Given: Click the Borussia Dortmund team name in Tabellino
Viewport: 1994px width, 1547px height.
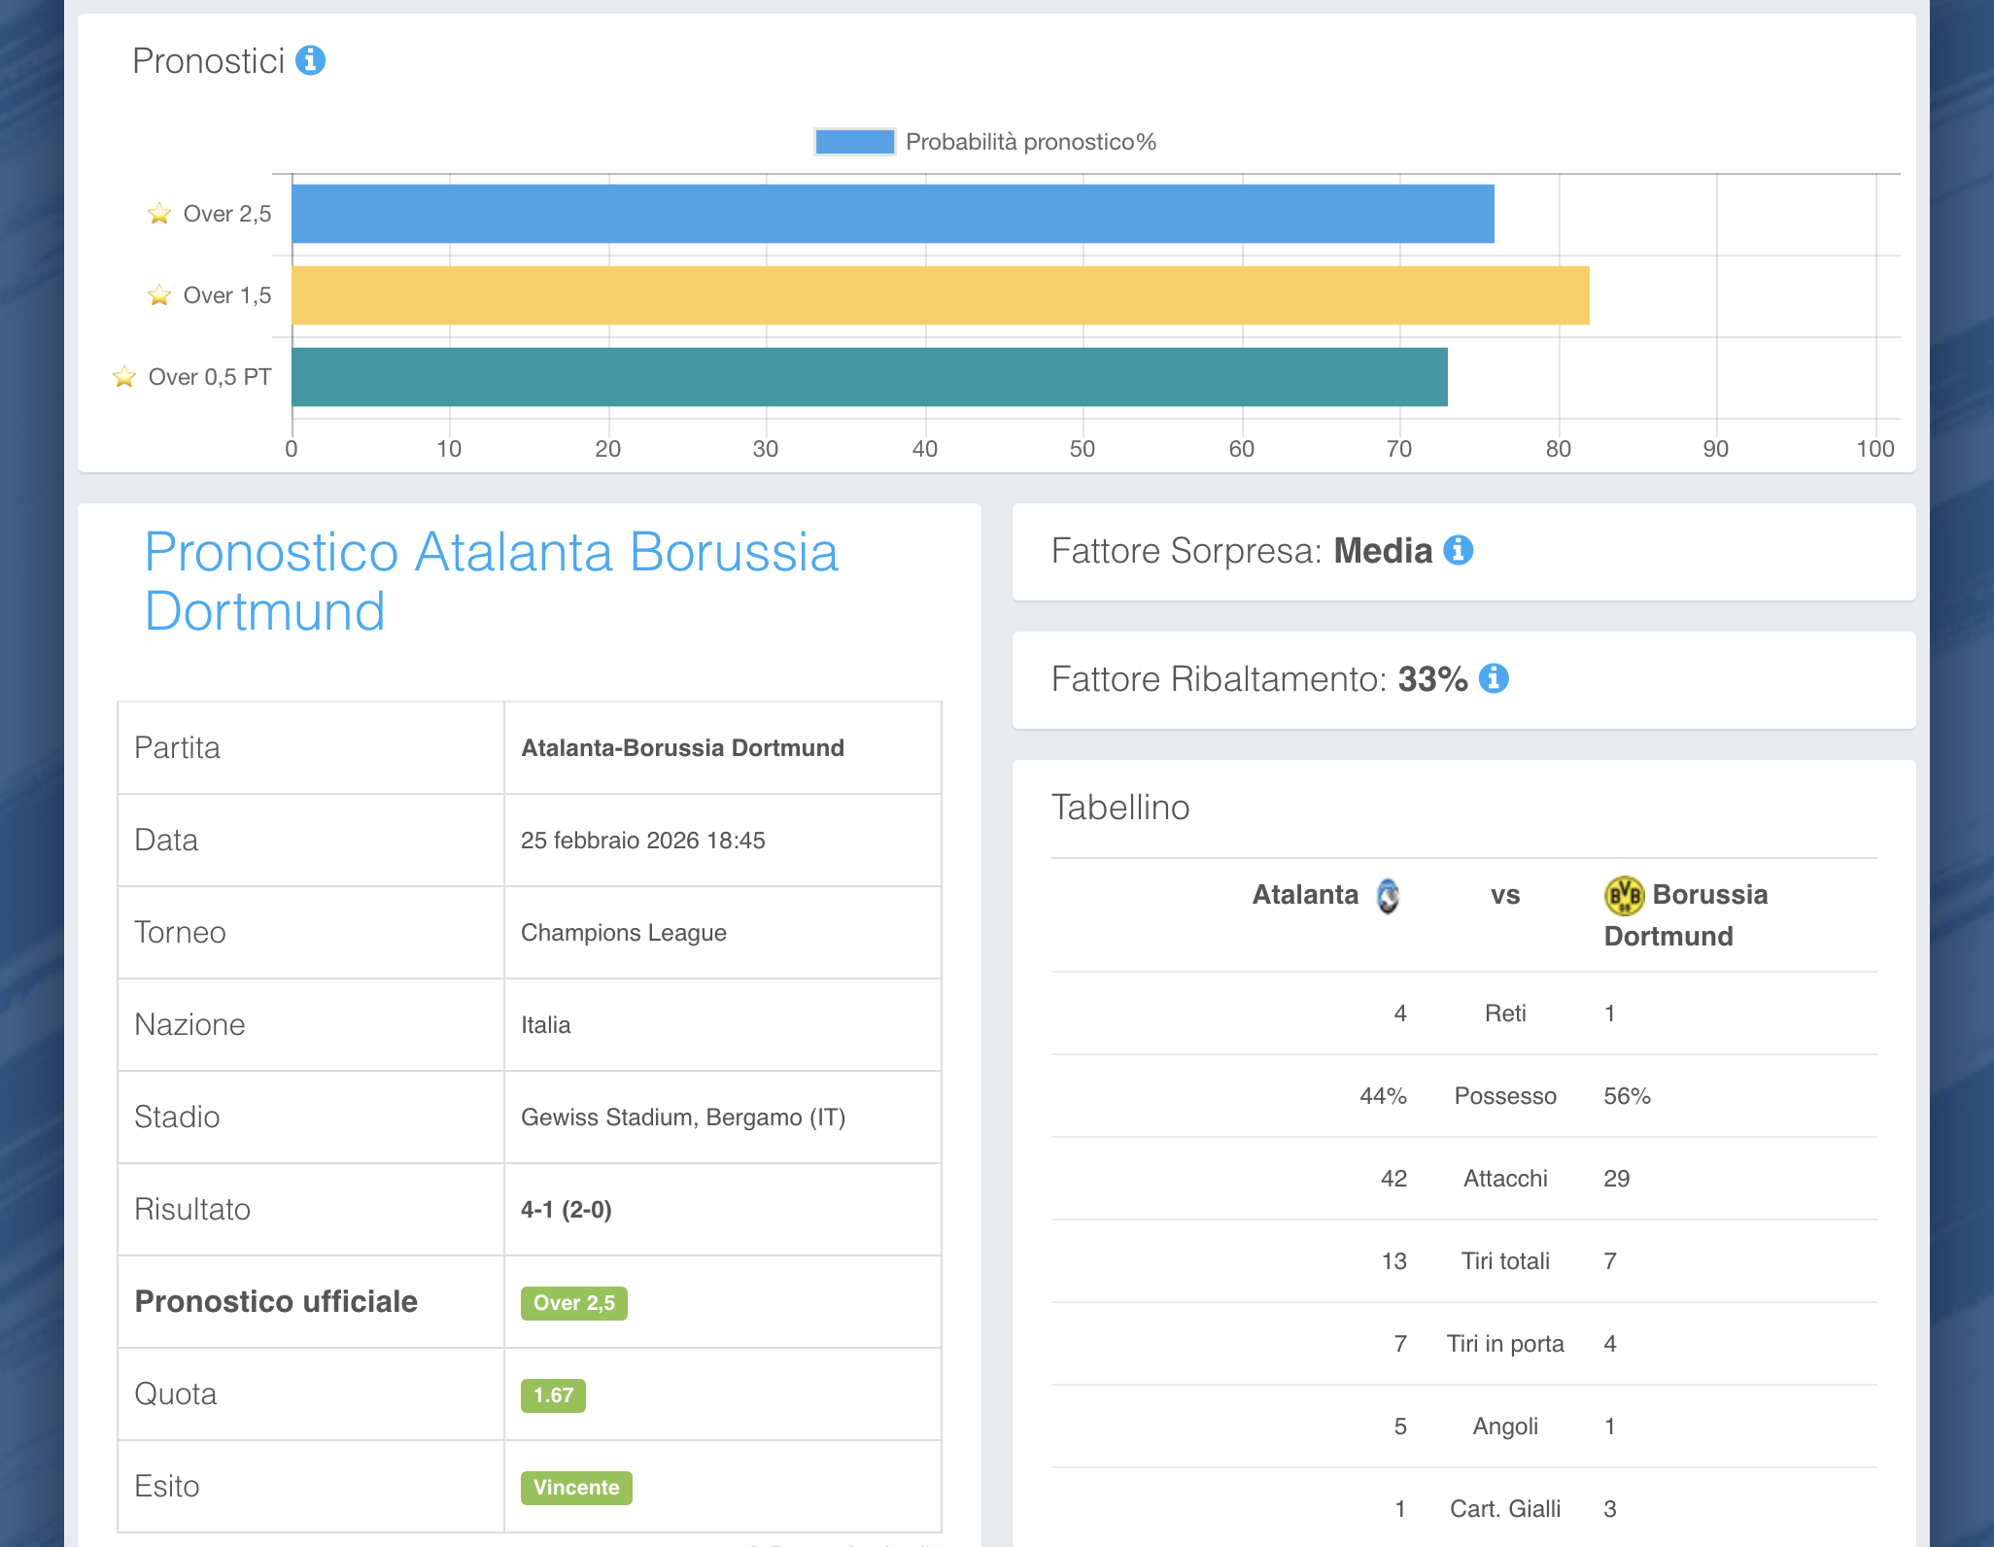Looking at the screenshot, I should (1709, 895).
